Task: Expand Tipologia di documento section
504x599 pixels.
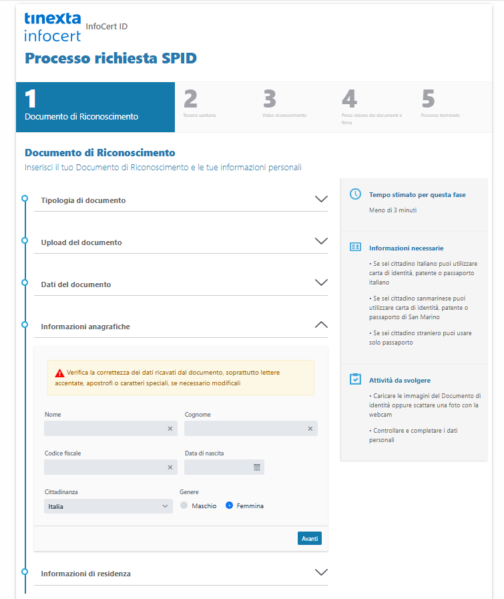Action: click(x=321, y=199)
